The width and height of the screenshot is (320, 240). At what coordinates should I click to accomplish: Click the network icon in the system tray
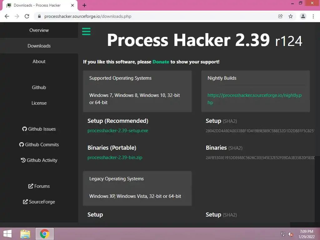[283, 234]
